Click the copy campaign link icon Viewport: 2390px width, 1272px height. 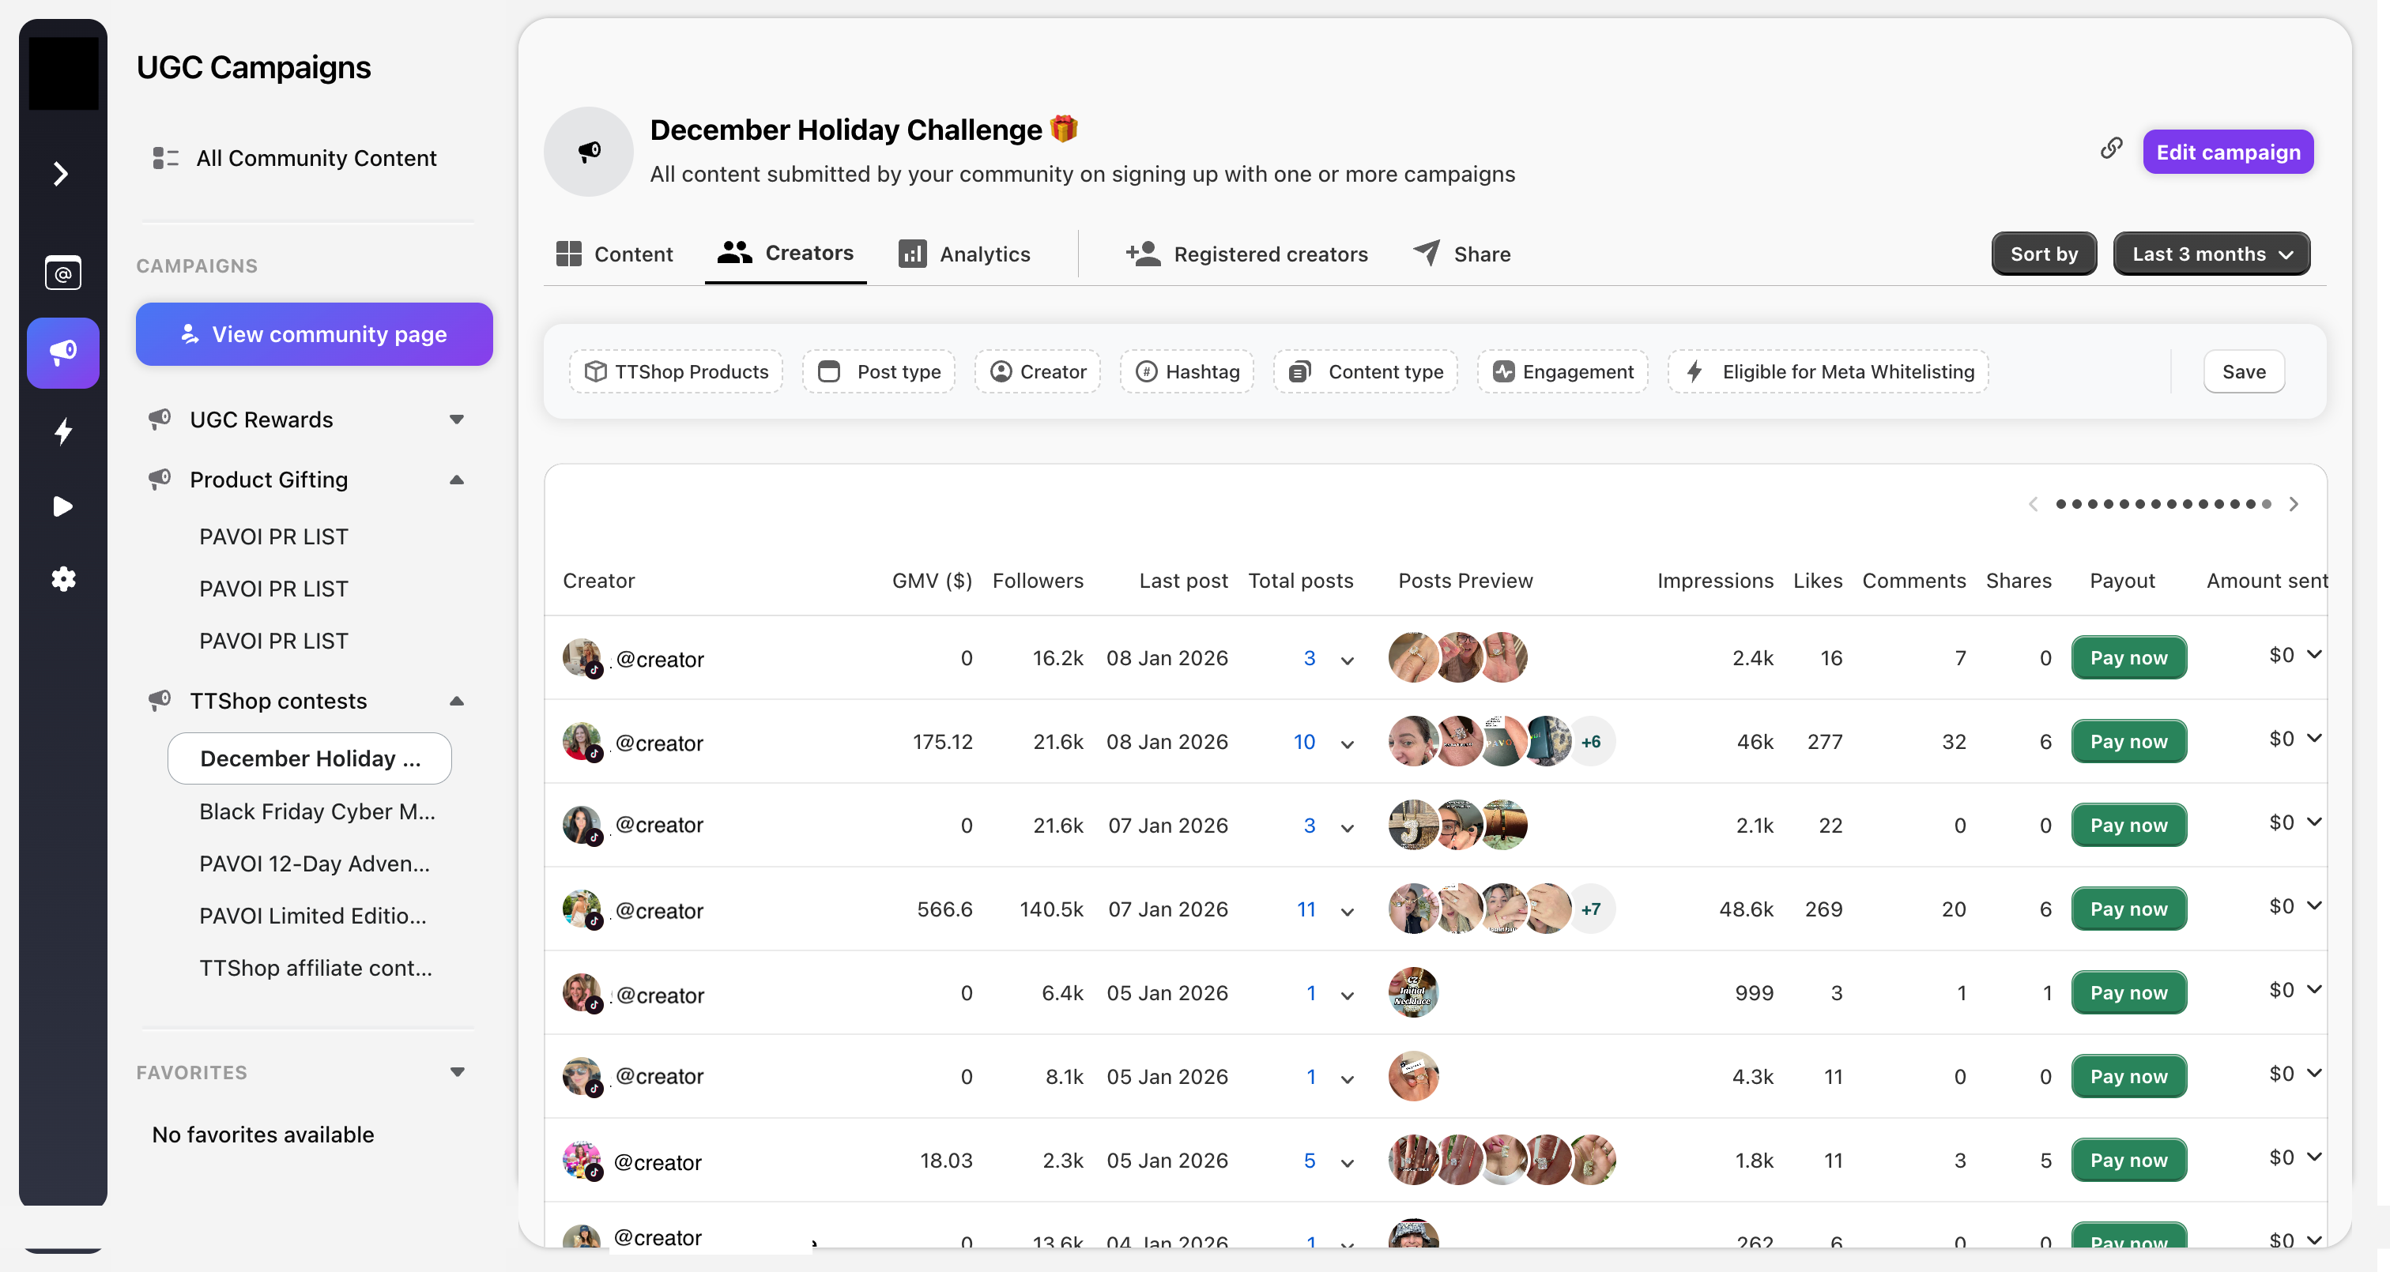2111,149
